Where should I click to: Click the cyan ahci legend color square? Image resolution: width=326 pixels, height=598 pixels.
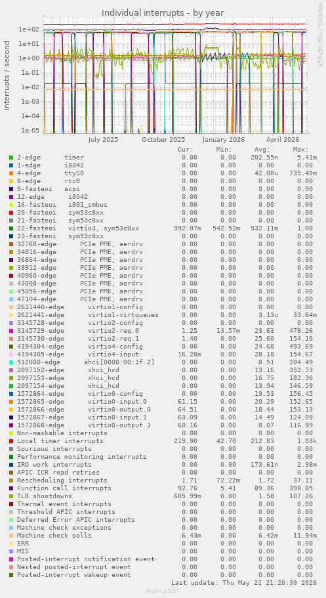click(11, 362)
